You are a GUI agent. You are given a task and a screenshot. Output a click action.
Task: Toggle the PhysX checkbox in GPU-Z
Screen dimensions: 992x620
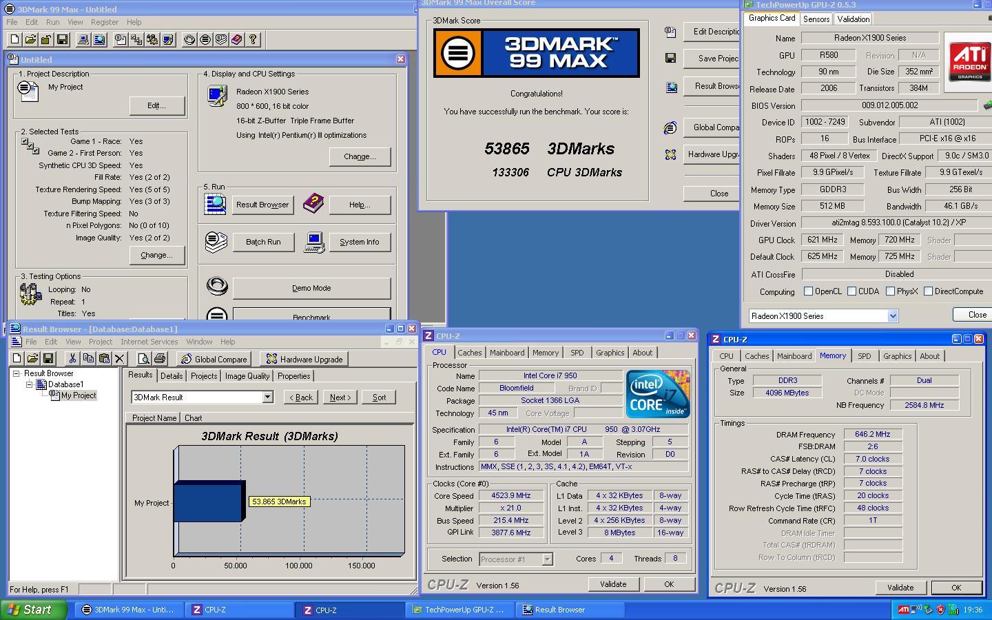(890, 291)
